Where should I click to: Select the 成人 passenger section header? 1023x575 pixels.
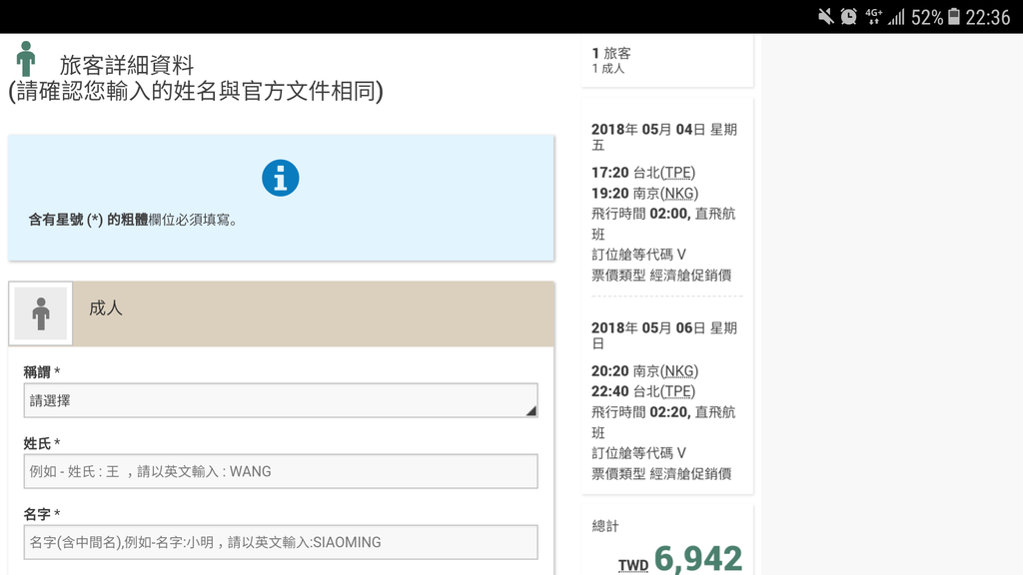coord(281,313)
